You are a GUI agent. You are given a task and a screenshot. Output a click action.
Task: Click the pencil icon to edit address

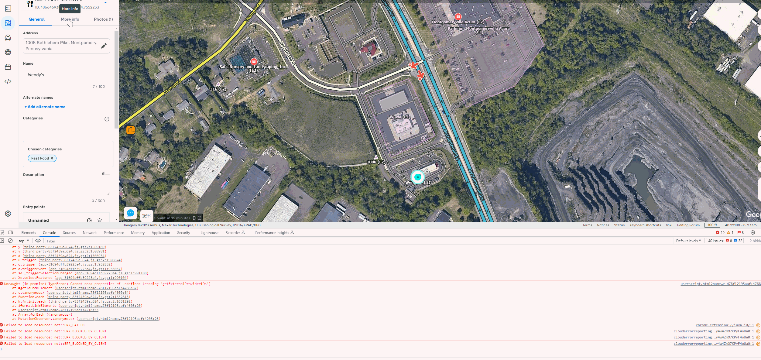point(104,46)
